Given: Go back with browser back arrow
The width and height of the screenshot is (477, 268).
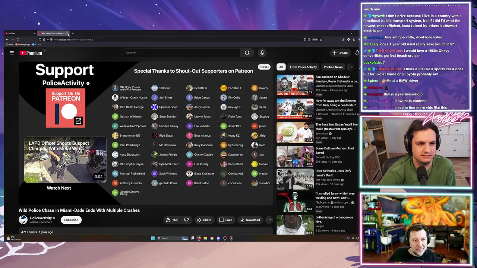Looking at the screenshot, I should tap(7, 39).
